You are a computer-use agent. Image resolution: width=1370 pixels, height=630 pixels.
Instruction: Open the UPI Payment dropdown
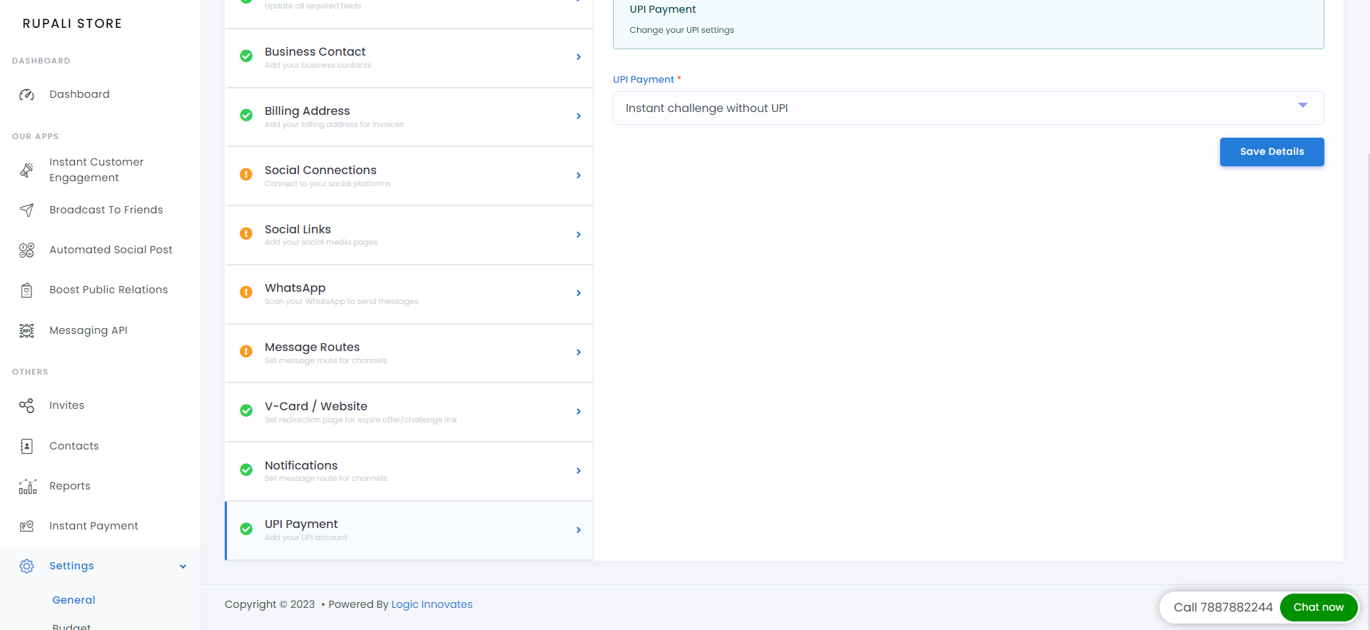968,108
